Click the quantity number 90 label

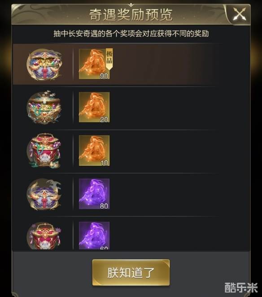tap(104, 76)
